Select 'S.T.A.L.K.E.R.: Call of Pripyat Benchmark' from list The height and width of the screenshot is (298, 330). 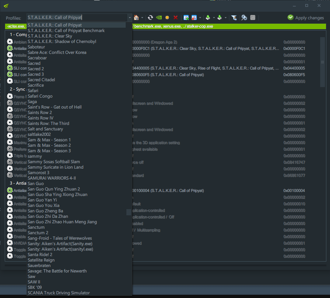tap(66, 31)
